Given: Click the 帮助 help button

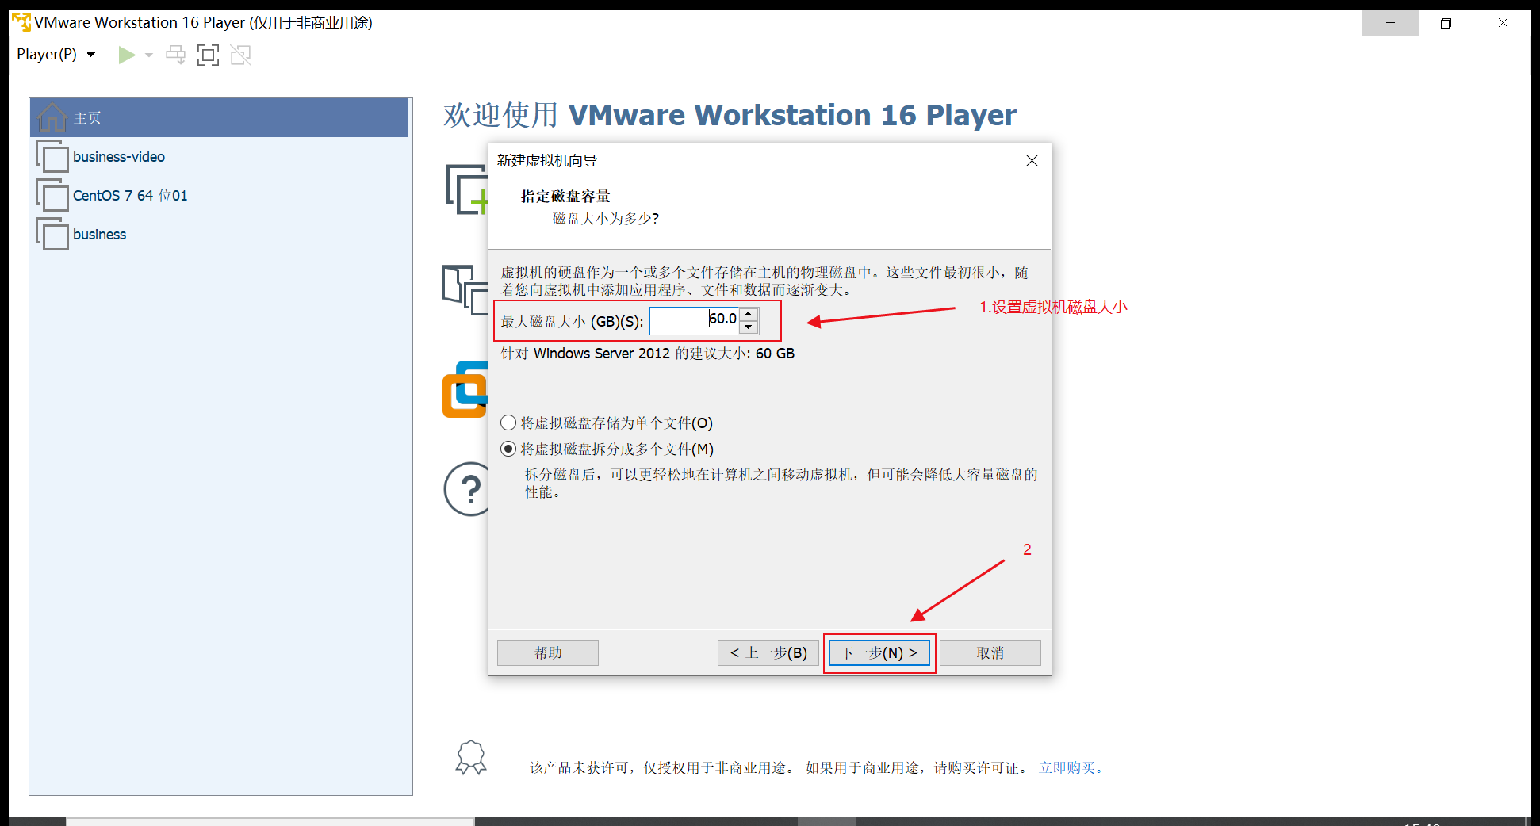Looking at the screenshot, I should 548,652.
